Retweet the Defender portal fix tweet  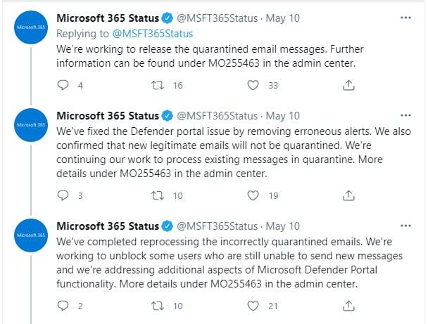coord(158,195)
